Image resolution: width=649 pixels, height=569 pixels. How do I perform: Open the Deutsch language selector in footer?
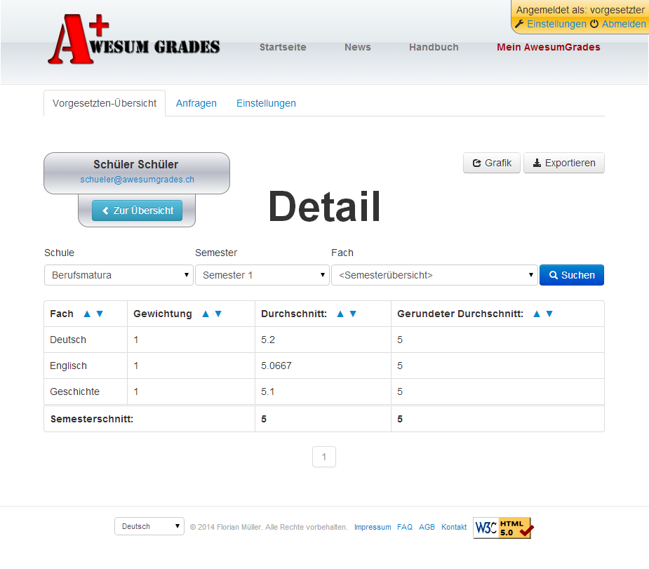[149, 526]
